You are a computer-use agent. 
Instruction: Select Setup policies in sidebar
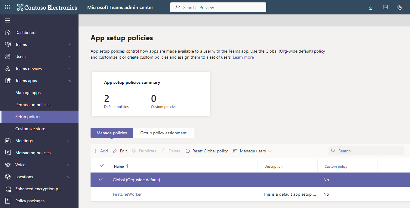click(39, 117)
